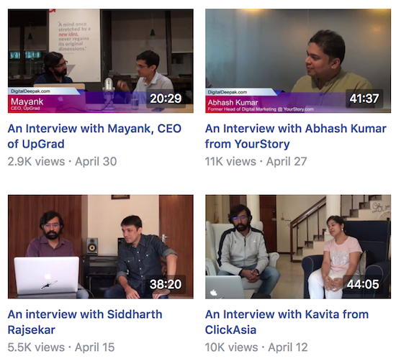Open the Abhash Kumar interview video thumbnail
The height and width of the screenshot is (361, 396).
pos(298,61)
